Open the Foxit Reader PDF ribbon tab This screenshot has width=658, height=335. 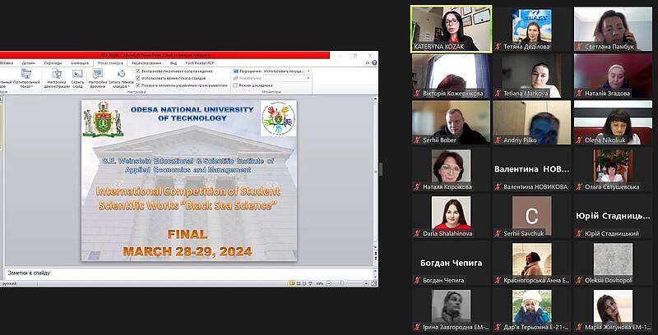199,62
